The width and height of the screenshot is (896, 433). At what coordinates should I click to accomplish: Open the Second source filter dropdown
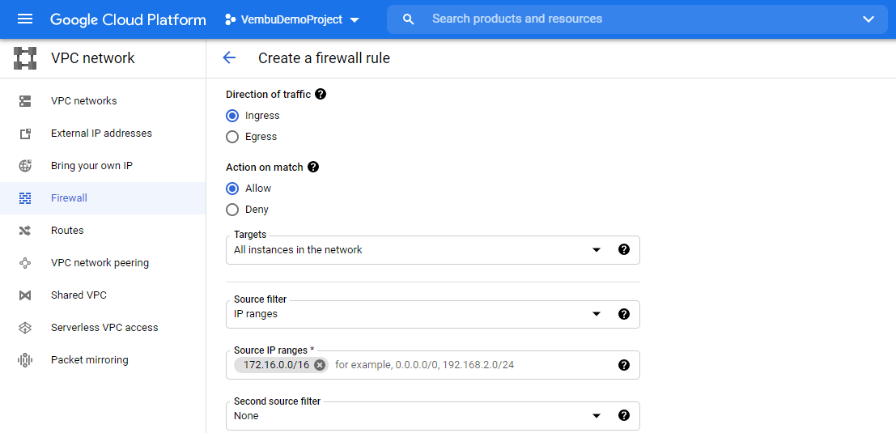(432, 416)
